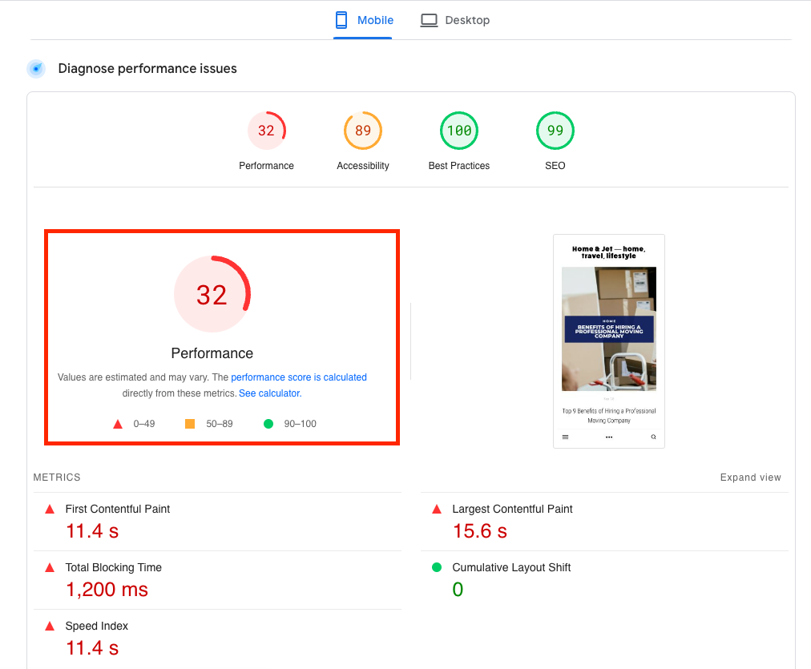Viewport: 811px width, 669px height.
Task: Click the hamburger menu icon in the screenshot thumbnail
Action: (x=565, y=437)
